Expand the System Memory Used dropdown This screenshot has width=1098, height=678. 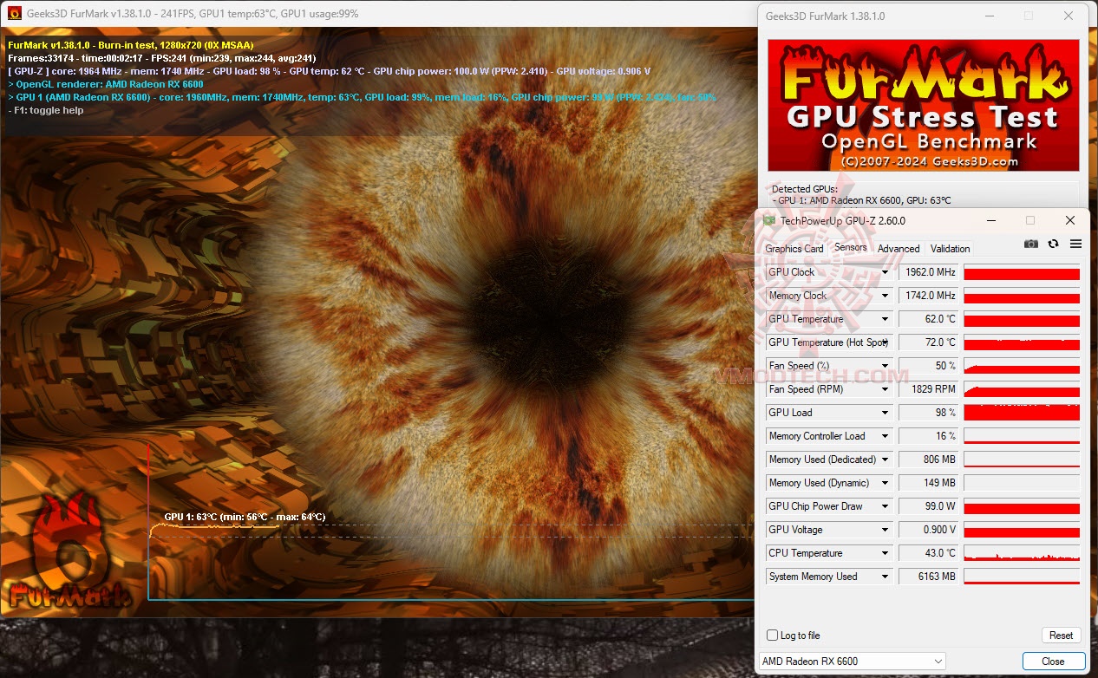pos(885,577)
